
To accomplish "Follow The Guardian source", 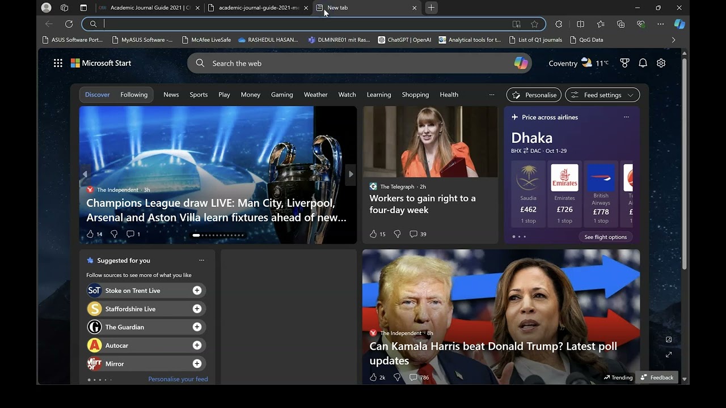I will (x=197, y=327).
